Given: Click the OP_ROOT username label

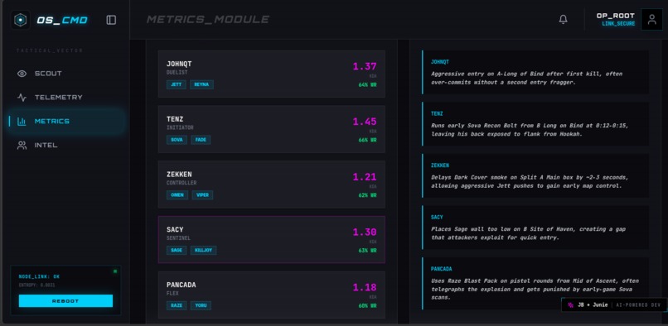Looking at the screenshot, I should coord(616,16).
